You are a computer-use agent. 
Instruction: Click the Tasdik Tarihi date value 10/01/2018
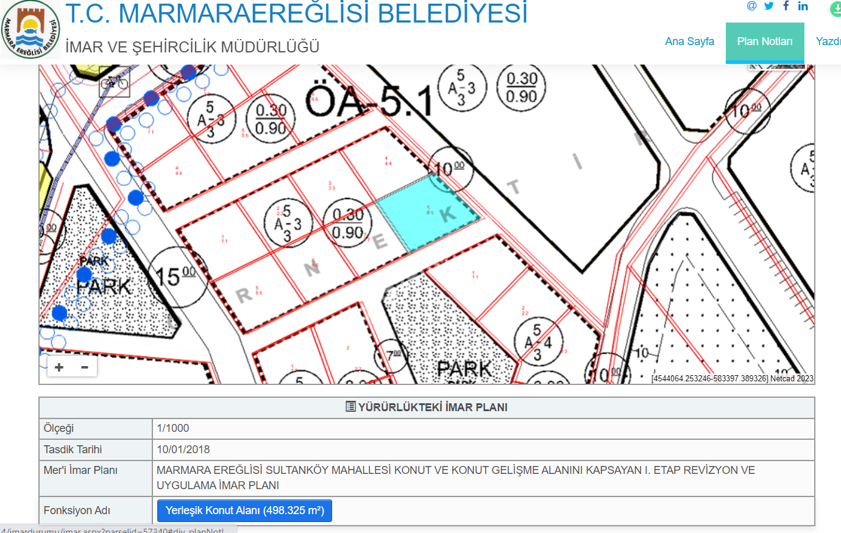pos(183,450)
